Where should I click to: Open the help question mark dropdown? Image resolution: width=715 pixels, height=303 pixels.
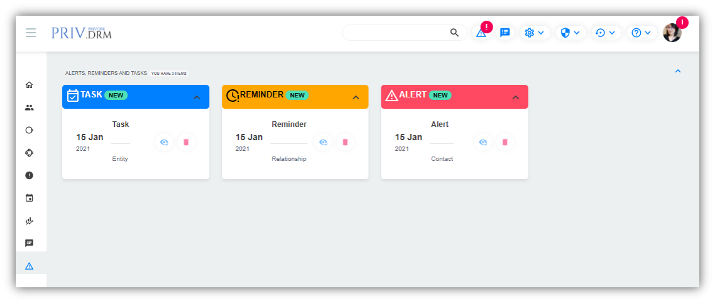641,33
